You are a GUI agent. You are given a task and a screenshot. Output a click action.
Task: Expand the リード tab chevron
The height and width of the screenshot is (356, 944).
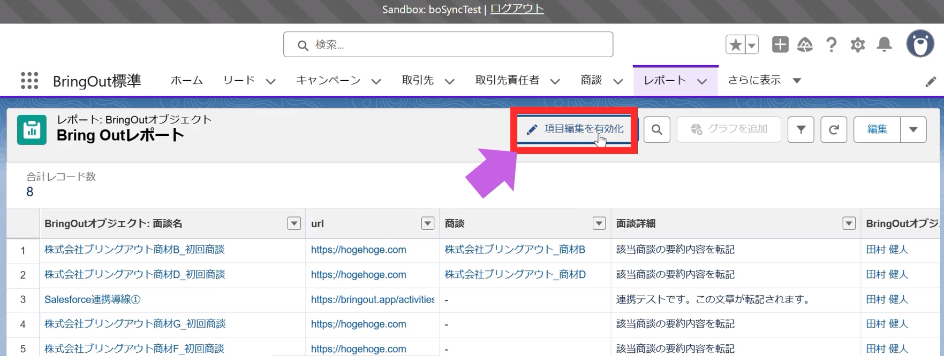pos(271,81)
